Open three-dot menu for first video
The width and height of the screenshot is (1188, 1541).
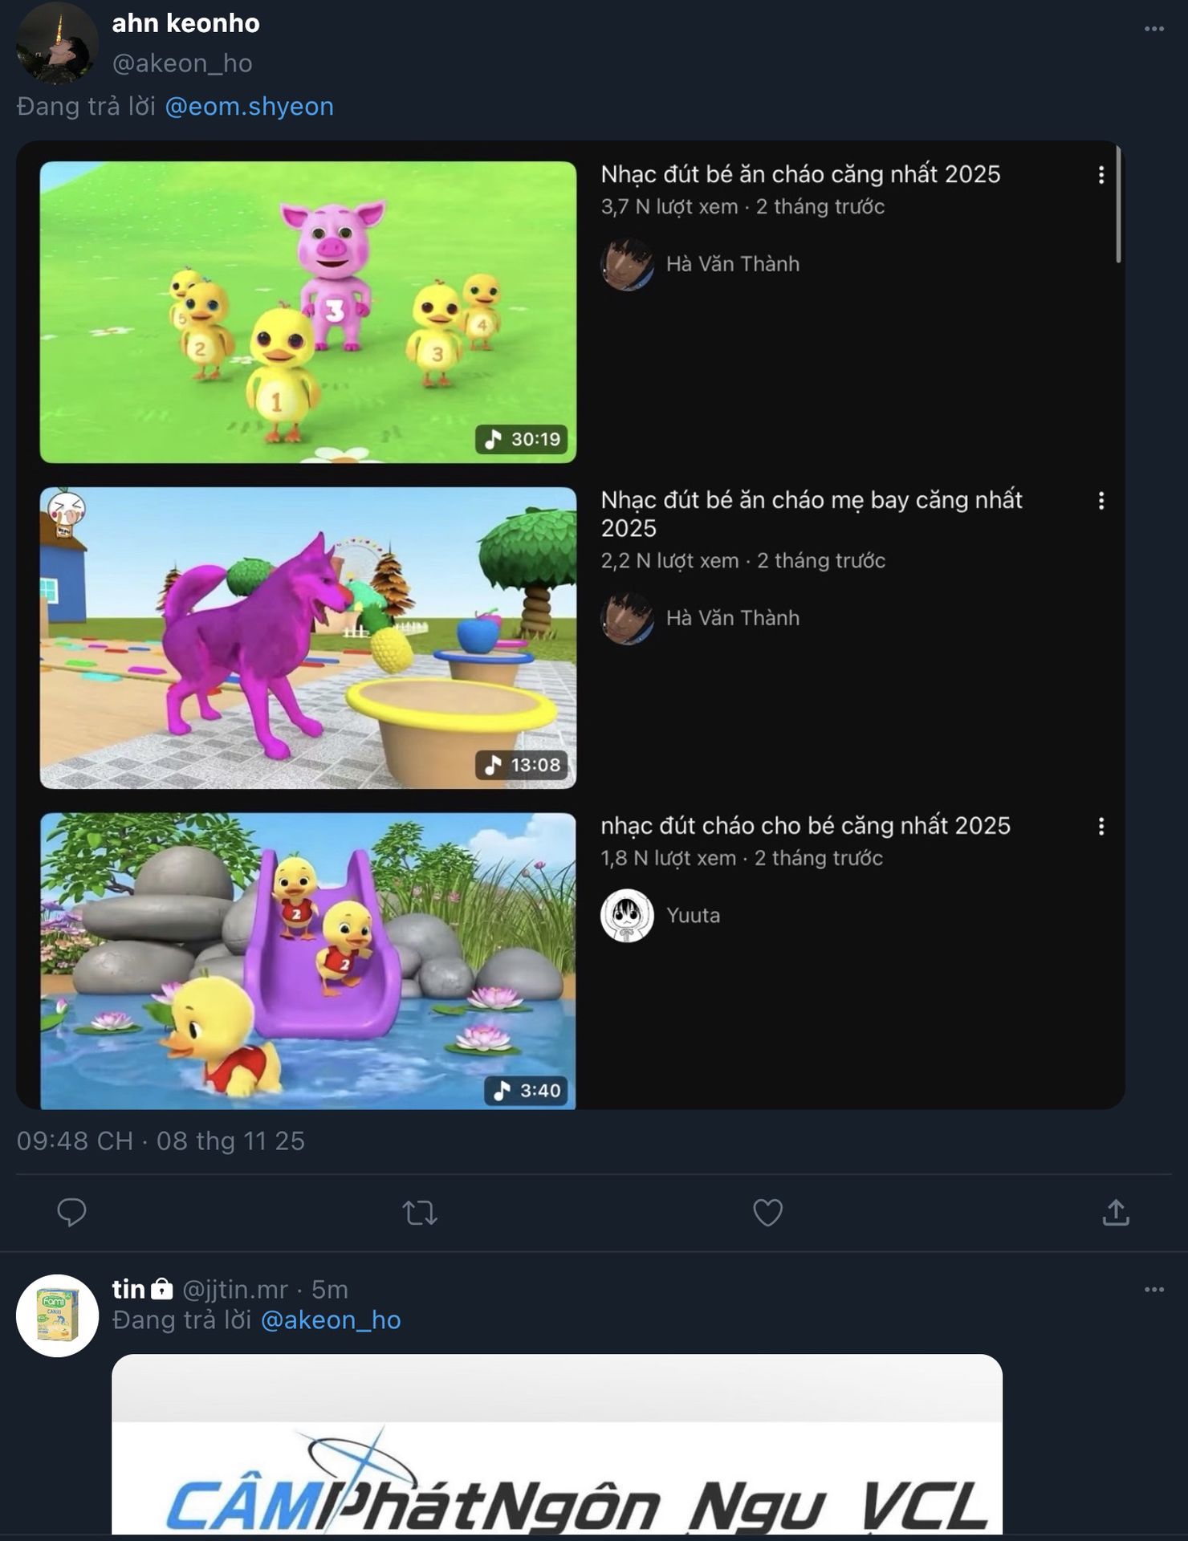pos(1101,175)
